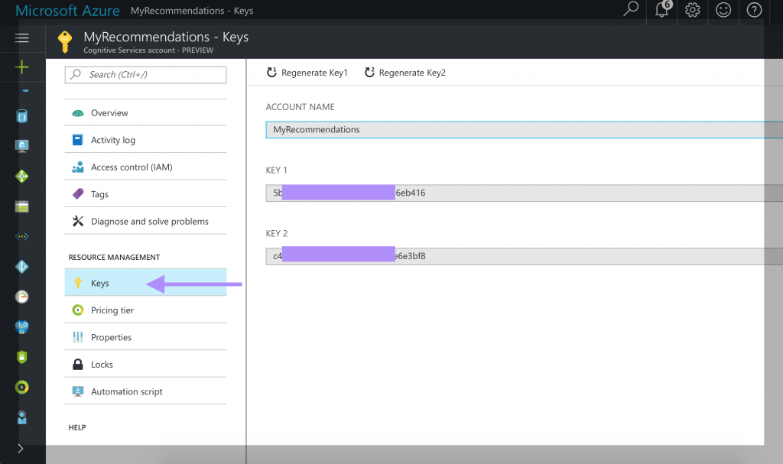Click the search magnifier icon in top bar

631,10
